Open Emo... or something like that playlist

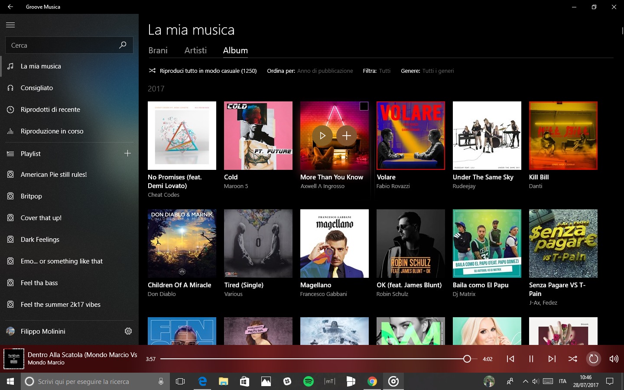[69, 261]
